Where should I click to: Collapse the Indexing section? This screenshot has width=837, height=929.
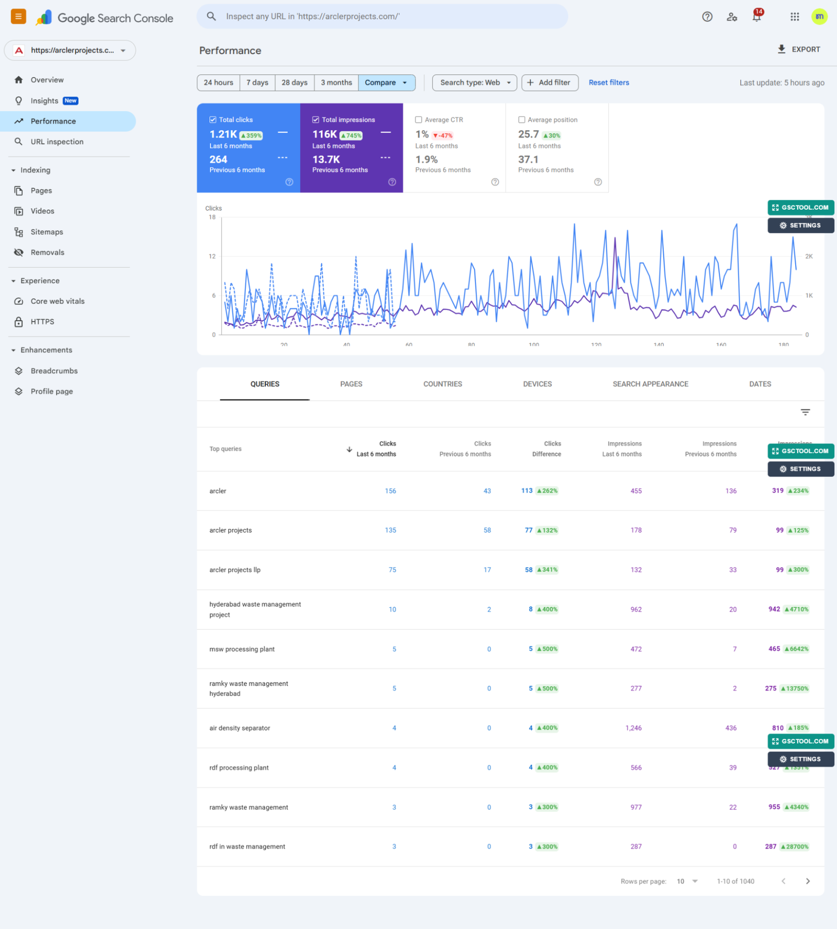tap(14, 170)
